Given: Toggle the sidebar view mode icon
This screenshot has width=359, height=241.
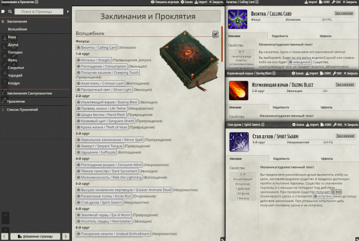Looking at the screenshot, I should pyautogui.click(x=3, y=11).
